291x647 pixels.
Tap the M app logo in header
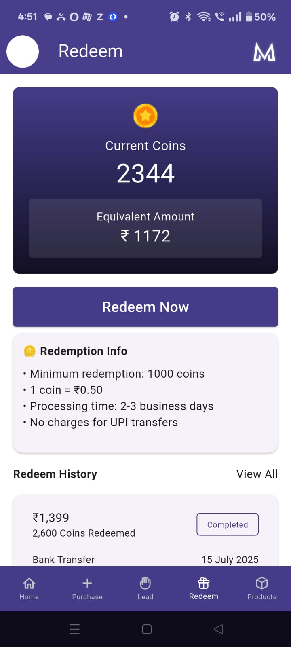tap(264, 51)
